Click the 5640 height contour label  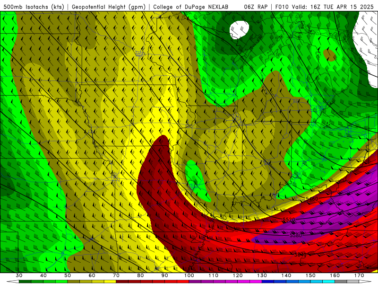click(301, 255)
